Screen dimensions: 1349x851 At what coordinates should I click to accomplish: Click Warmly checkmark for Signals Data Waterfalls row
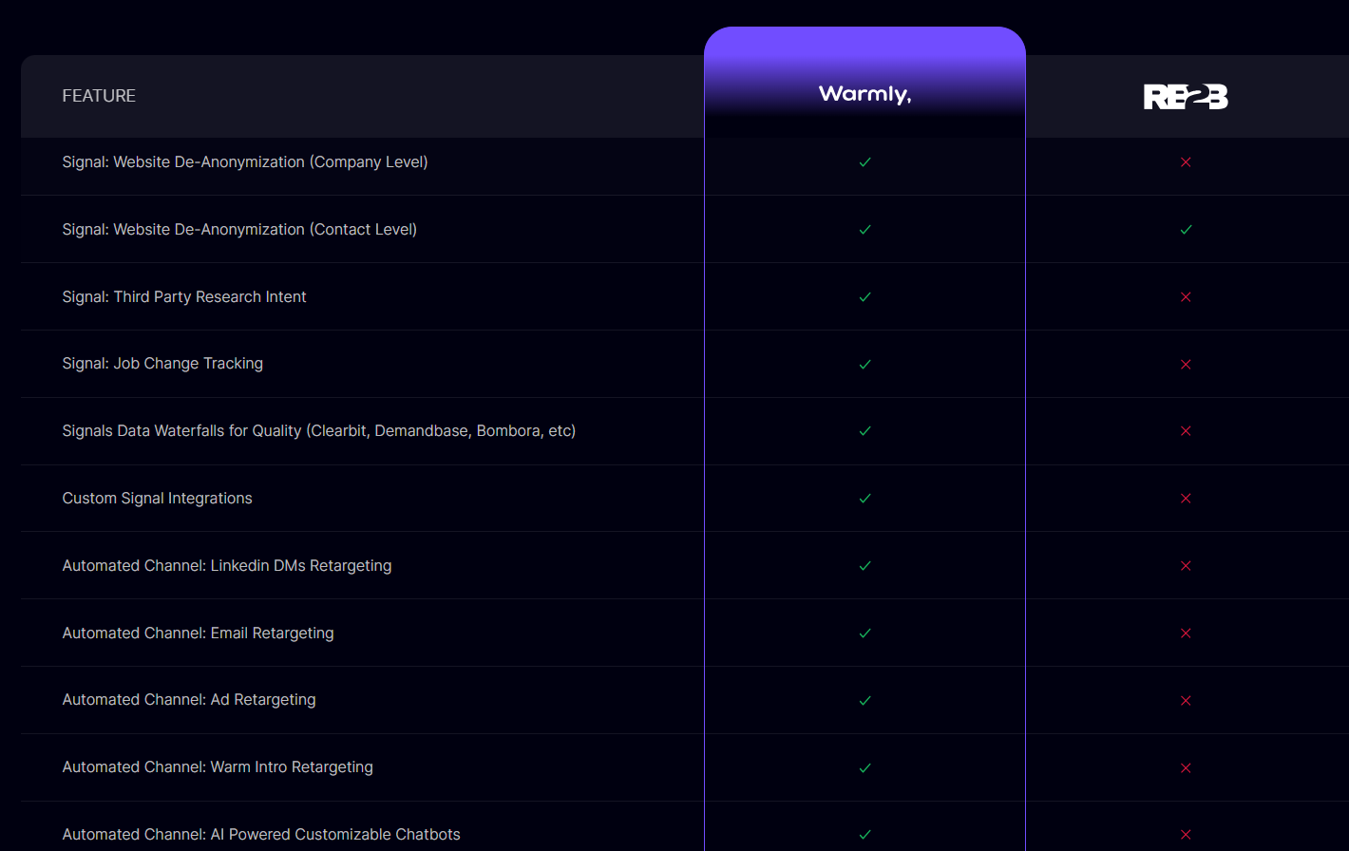tap(864, 431)
